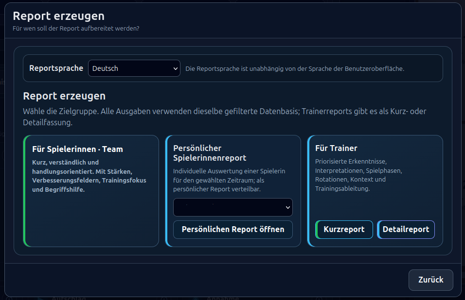465x300 pixels.
Task: Click the 'Kurz, verständlich und handlungsorientiert' description
Action: tap(89, 176)
